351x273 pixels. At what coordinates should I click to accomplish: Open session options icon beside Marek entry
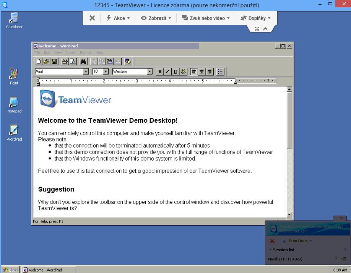pyautogui.click(x=344, y=259)
